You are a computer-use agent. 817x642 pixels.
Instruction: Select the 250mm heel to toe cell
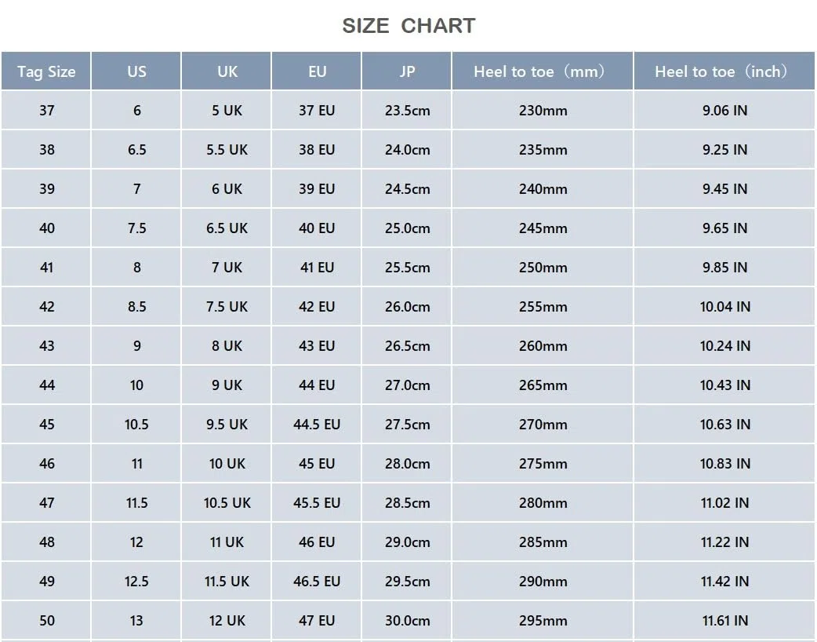[x=543, y=267]
